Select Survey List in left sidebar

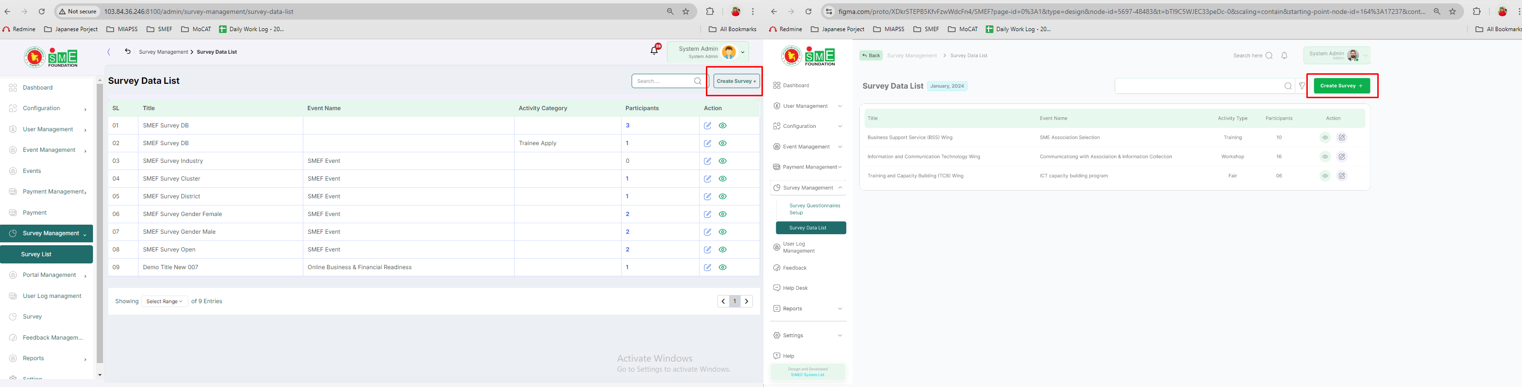(x=46, y=254)
